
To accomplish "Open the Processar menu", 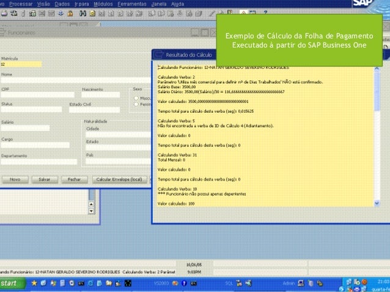I will [21, 4].
